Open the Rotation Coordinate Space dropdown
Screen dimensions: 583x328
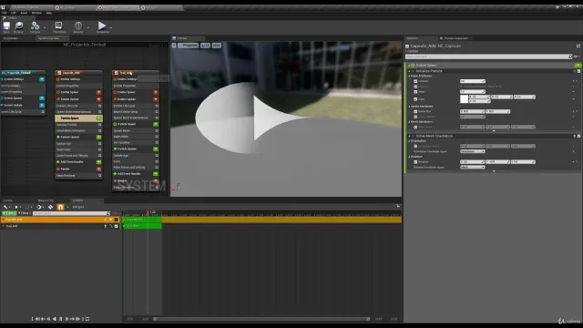pyautogui.click(x=472, y=167)
